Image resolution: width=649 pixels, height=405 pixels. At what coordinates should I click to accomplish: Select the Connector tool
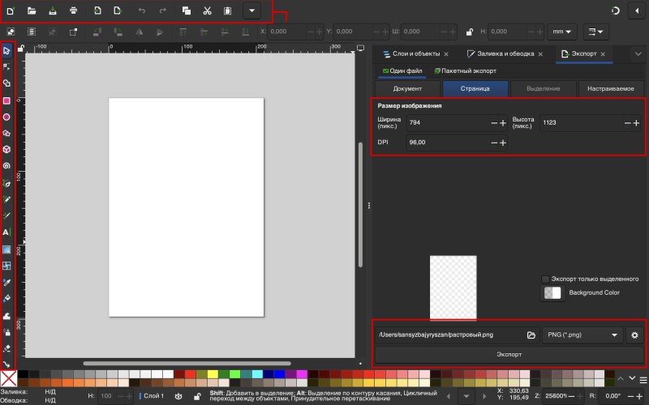tap(6, 364)
